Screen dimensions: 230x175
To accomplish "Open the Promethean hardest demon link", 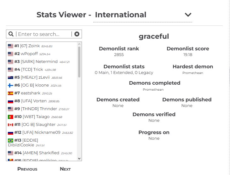I will coord(193,73).
